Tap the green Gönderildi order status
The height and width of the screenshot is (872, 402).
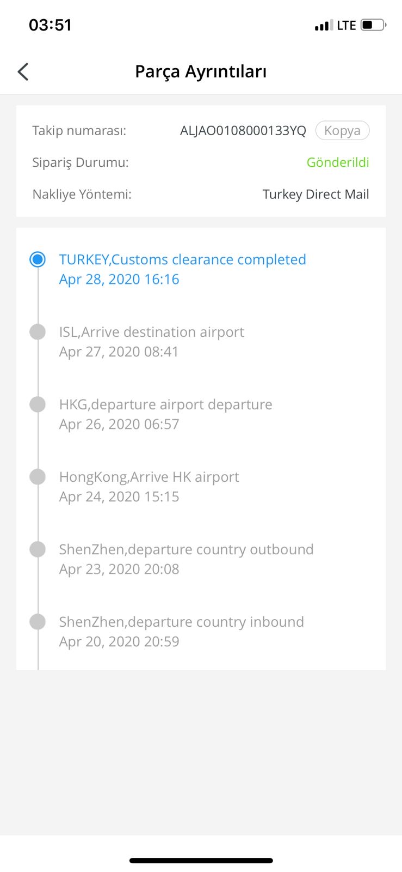338,162
